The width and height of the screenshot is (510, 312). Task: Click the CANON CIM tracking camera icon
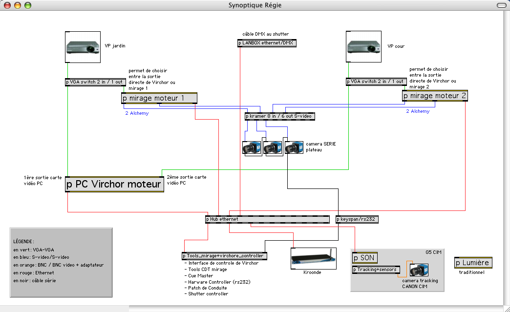(419, 270)
